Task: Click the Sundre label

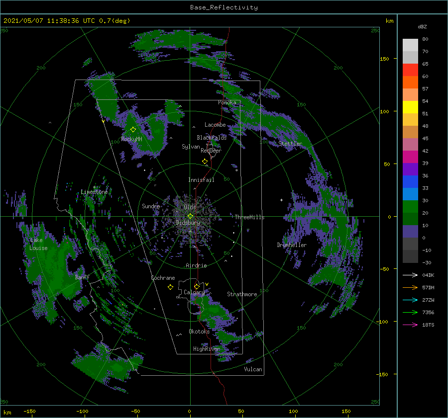Action: [x=151, y=206]
